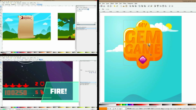The width and height of the screenshot is (196, 110).
Task: Open Help menu in candy game window
Action: pyautogui.click(x=136, y=3)
